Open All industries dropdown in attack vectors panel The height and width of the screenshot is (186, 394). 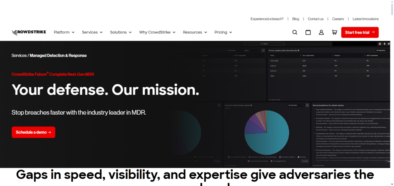(294, 105)
